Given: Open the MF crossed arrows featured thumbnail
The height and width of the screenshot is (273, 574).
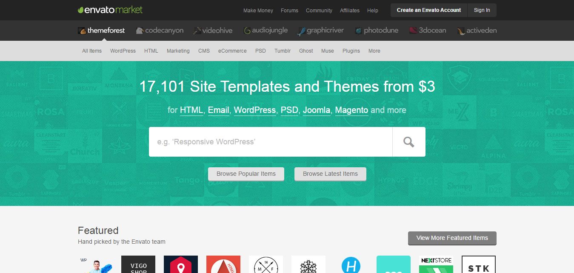Looking at the screenshot, I should point(266,264).
